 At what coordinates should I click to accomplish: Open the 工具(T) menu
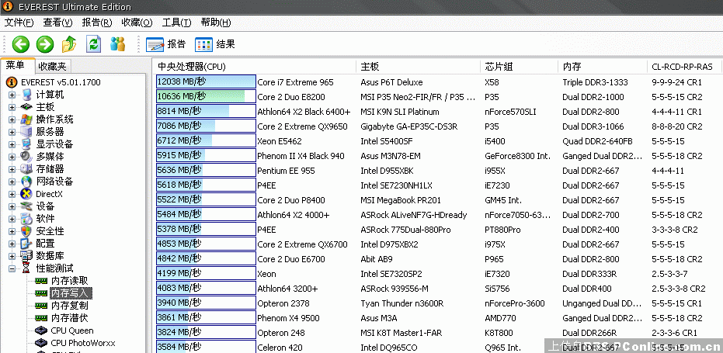[x=176, y=22]
